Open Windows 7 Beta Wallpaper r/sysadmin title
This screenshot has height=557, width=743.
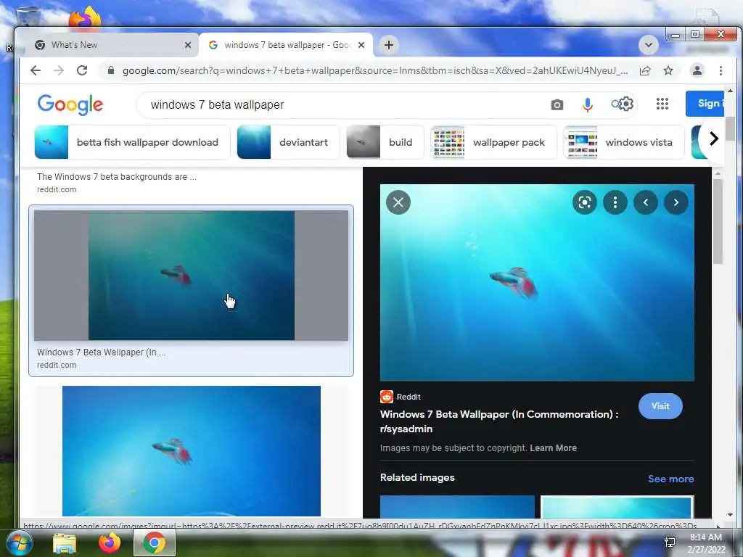tap(499, 421)
